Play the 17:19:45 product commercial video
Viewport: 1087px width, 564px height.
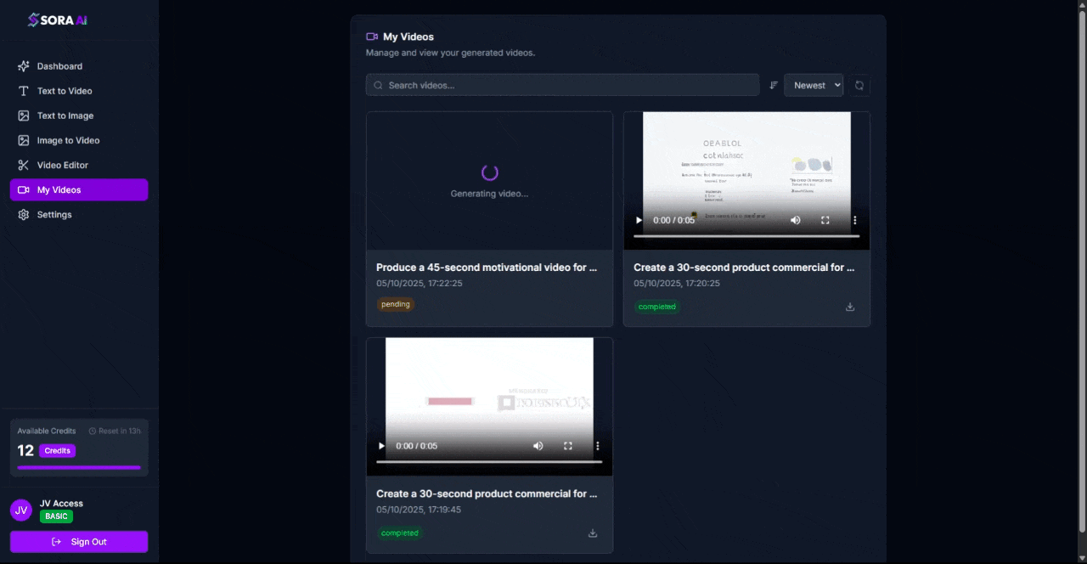381,446
